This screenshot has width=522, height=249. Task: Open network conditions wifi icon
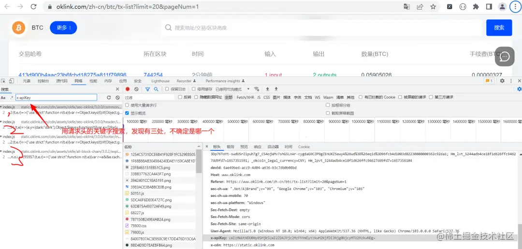256,89
